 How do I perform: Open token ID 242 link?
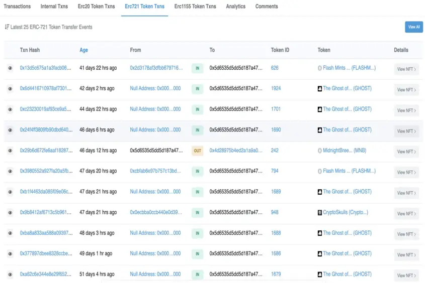pos(275,151)
